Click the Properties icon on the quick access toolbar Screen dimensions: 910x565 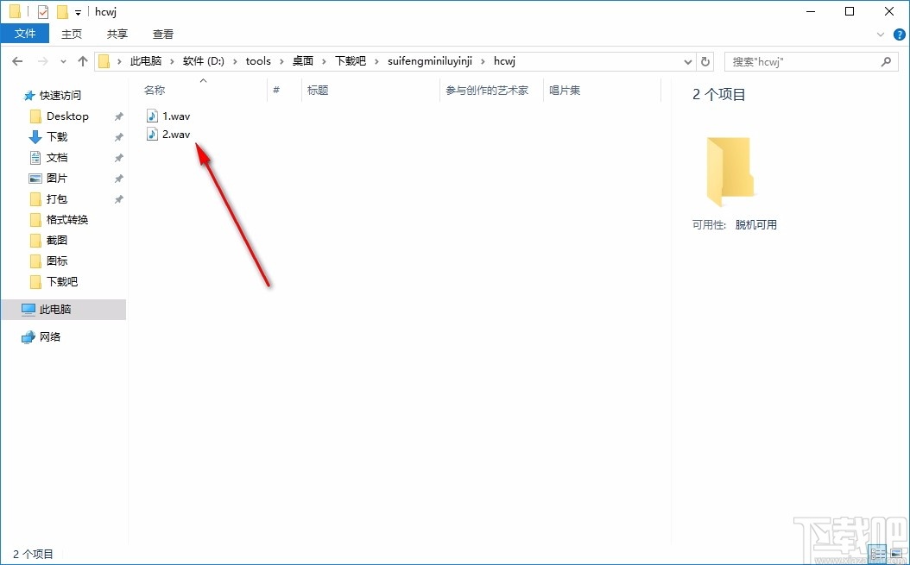(x=42, y=11)
